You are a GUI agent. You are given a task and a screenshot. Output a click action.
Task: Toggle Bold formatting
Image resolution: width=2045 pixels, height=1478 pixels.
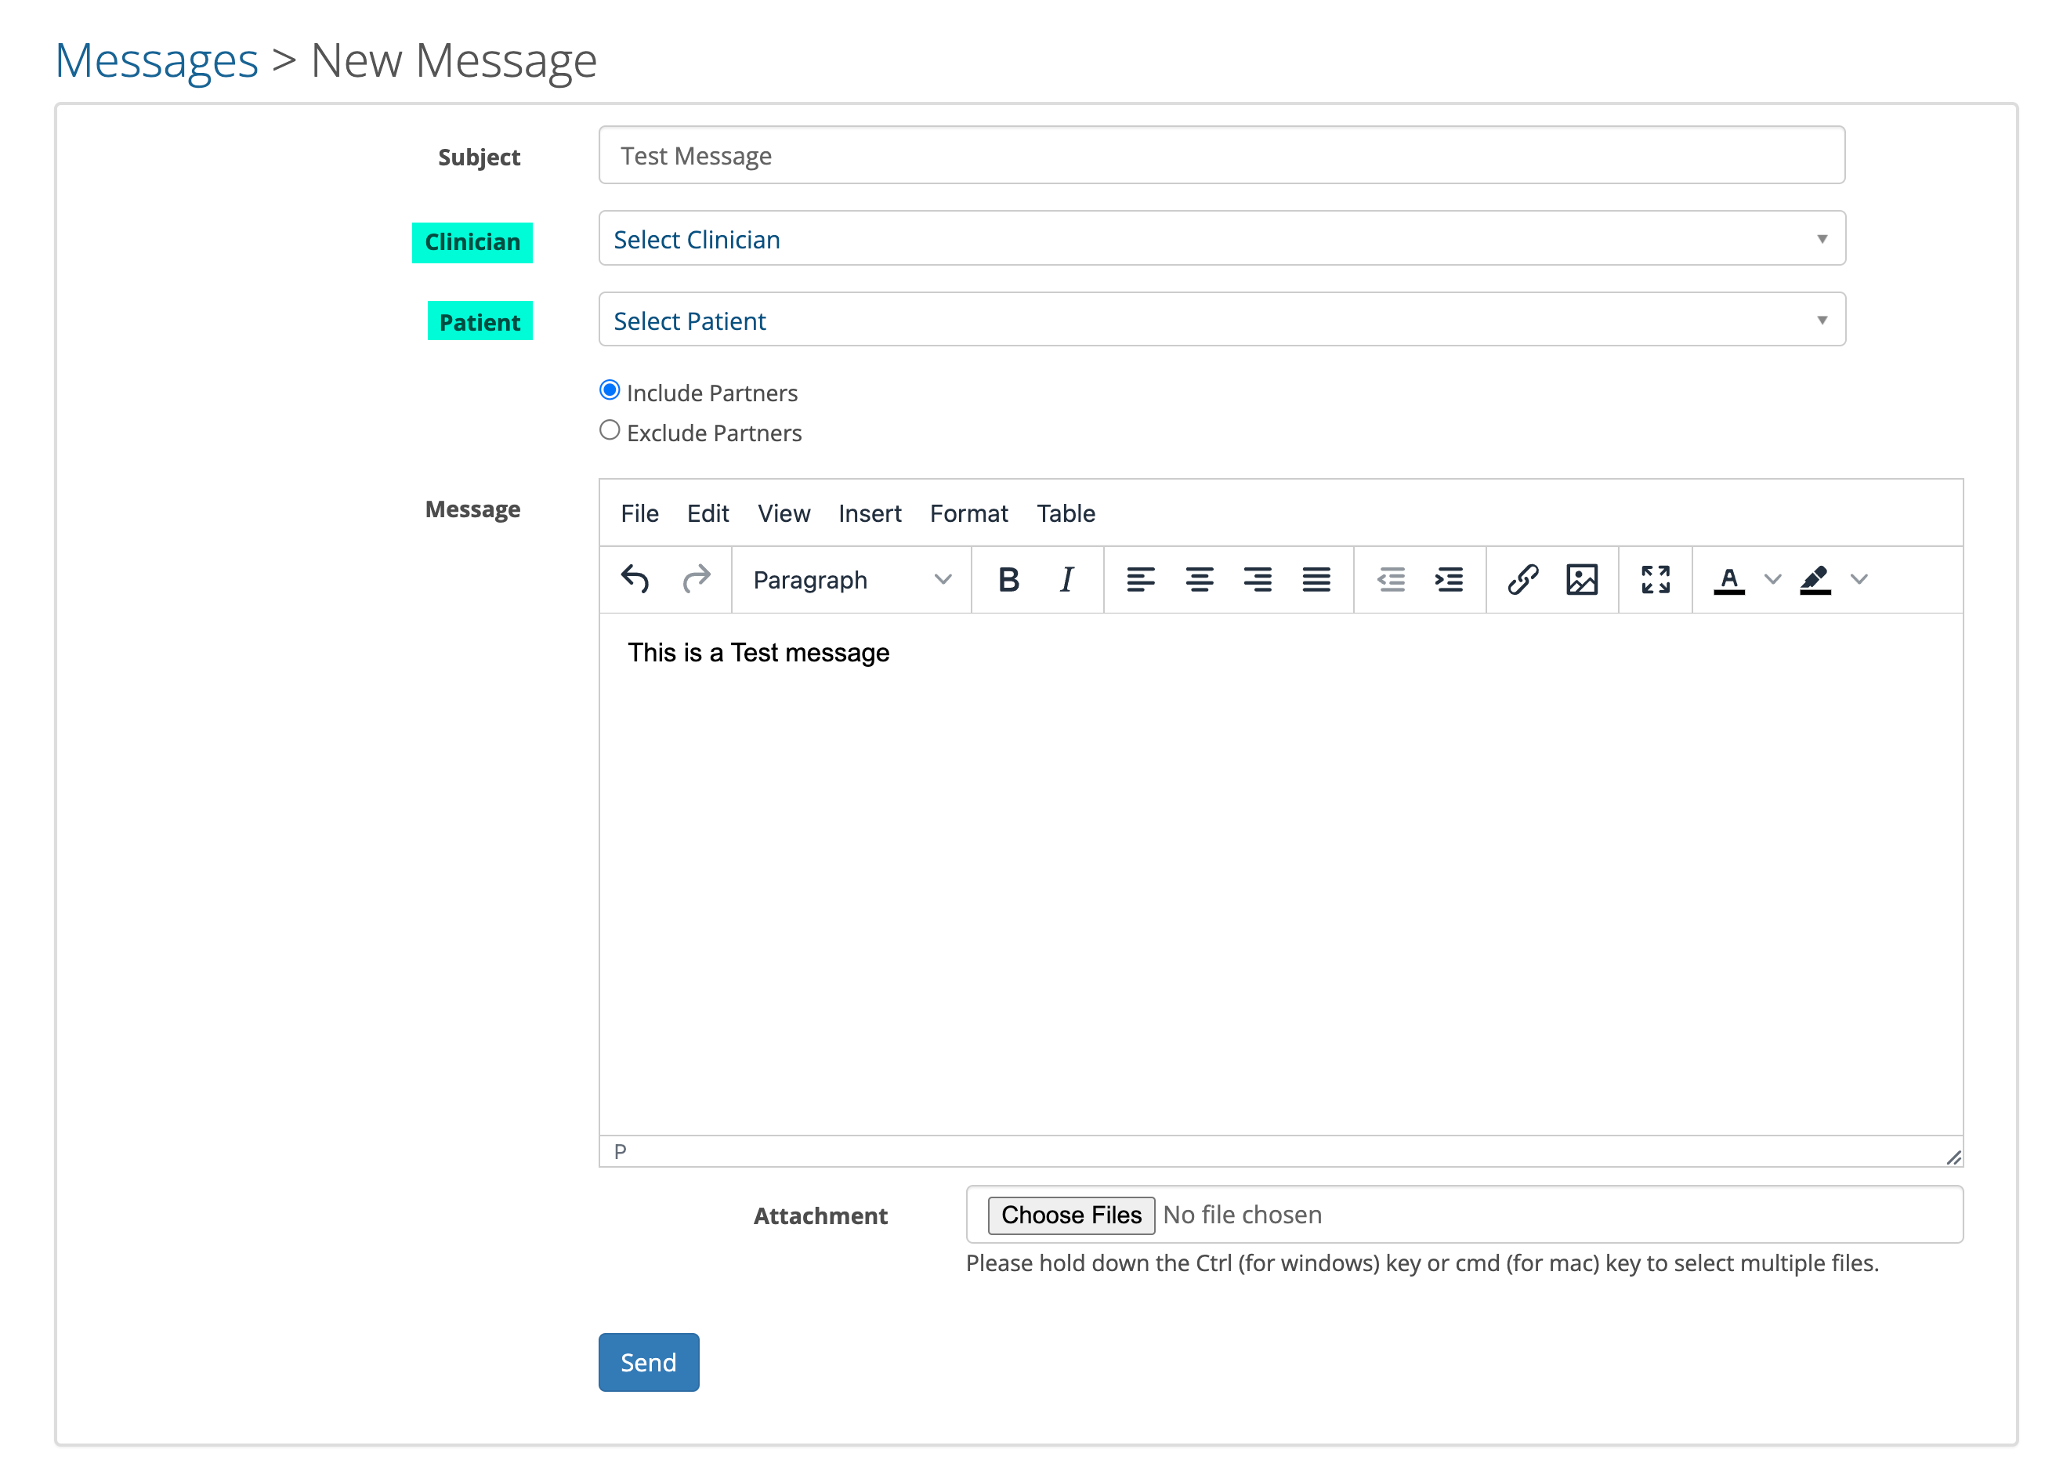coord(1008,579)
